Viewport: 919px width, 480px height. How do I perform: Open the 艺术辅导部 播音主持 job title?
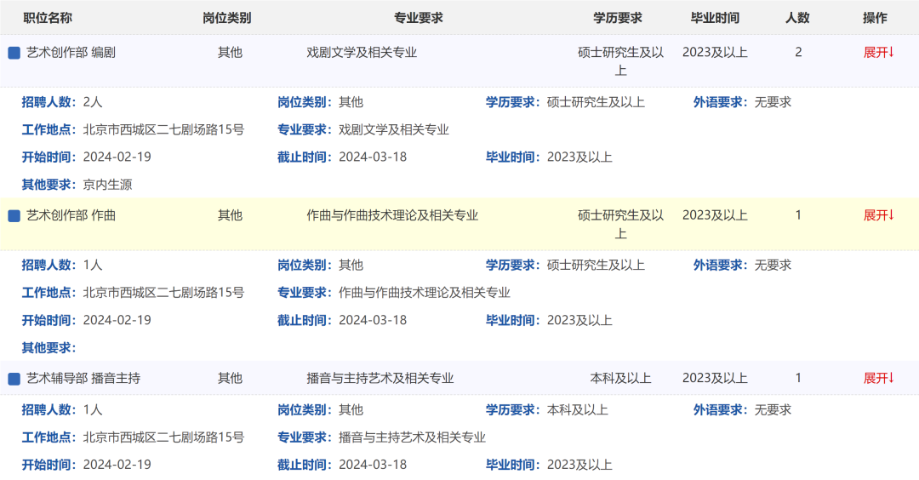83,378
